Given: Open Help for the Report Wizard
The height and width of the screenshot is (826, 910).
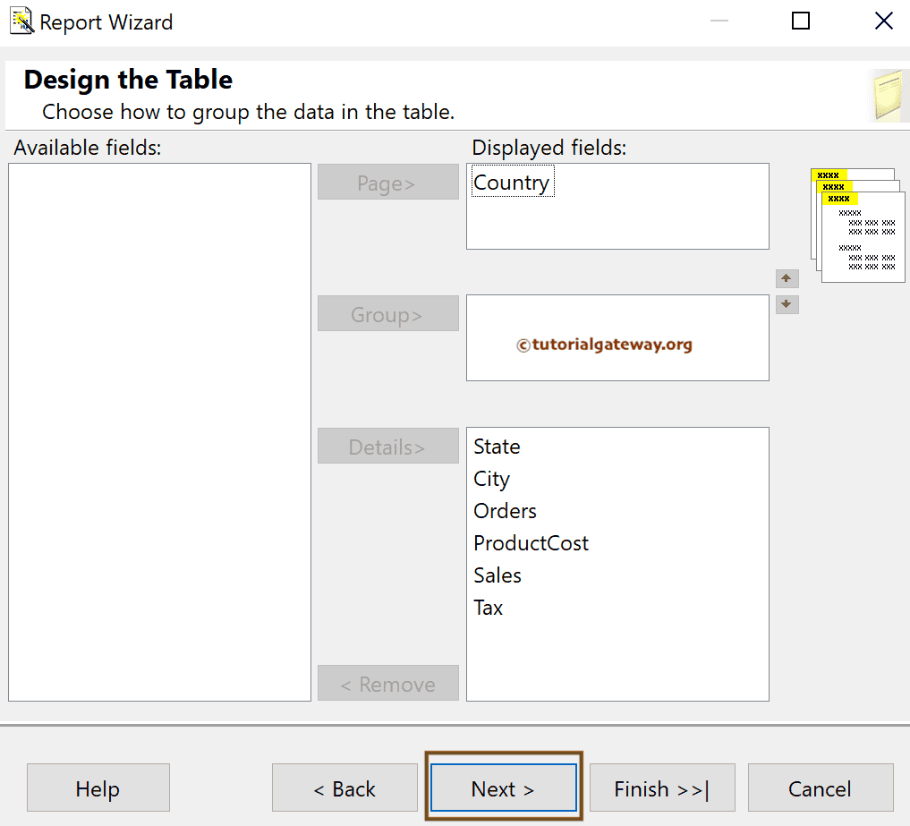Looking at the screenshot, I should click(x=98, y=788).
